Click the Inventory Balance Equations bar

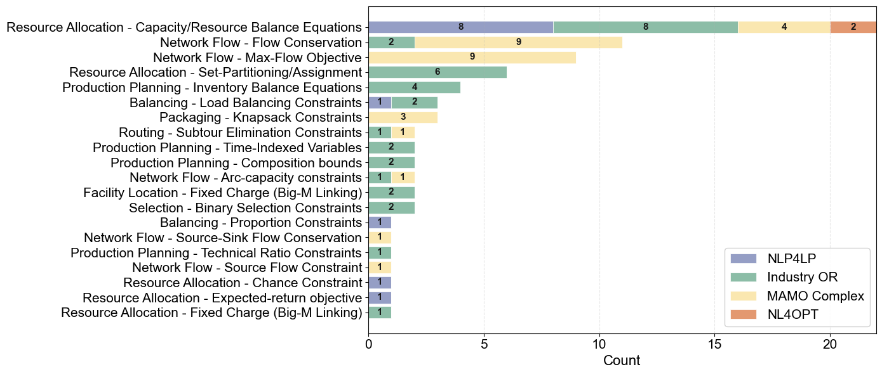[x=414, y=87]
